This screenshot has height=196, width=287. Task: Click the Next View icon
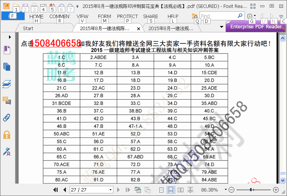pyautogui.click(x=147, y=190)
